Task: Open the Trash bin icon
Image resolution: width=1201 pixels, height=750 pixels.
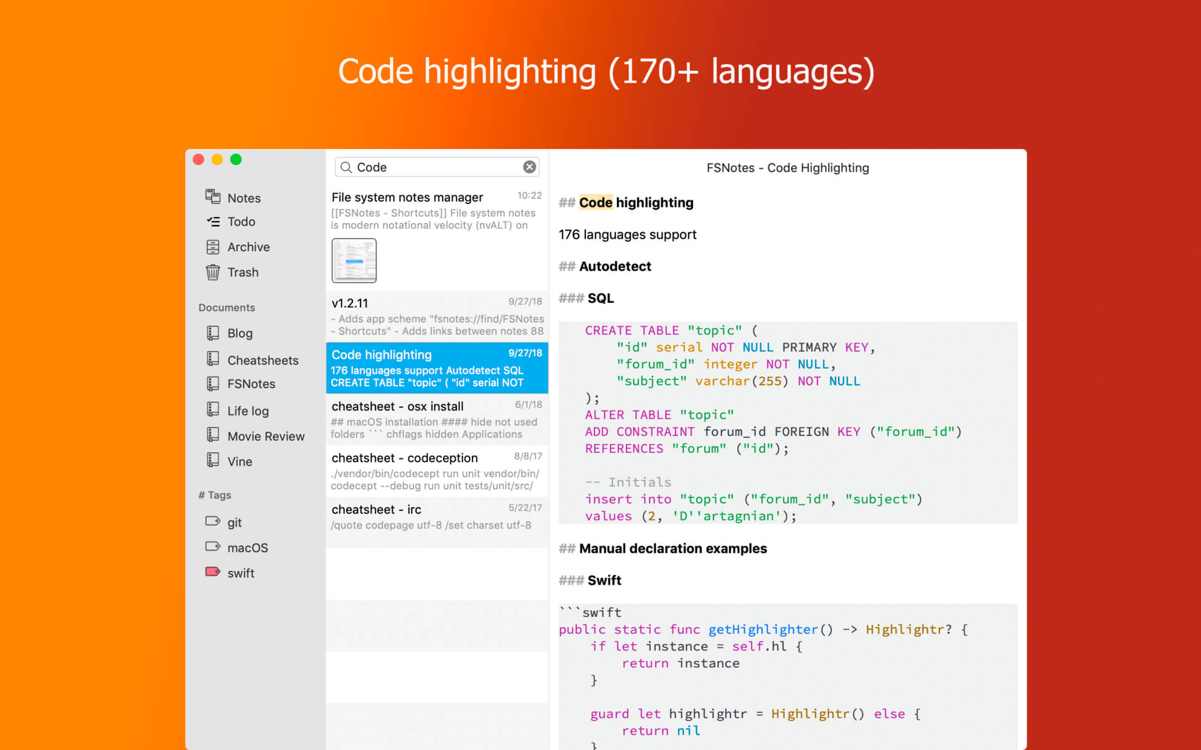Action: (213, 272)
